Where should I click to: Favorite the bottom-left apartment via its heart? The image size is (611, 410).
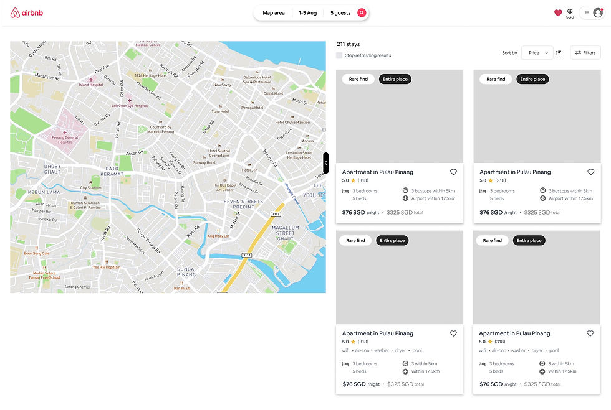(x=453, y=333)
